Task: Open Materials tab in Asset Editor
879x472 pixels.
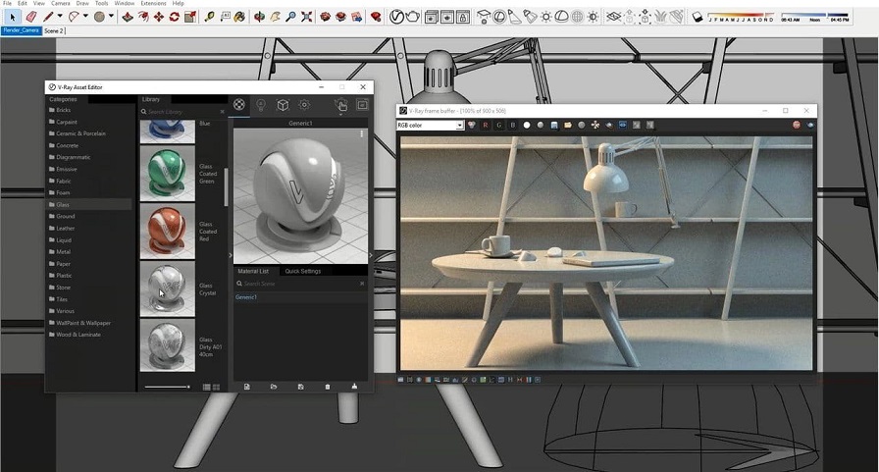Action: click(x=239, y=104)
